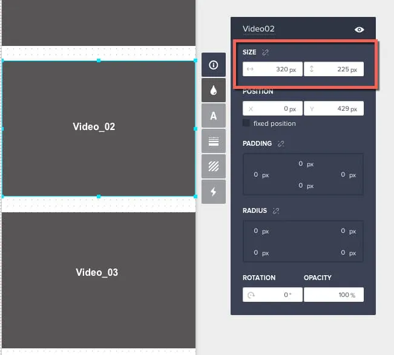Edit the X position field

[x=272, y=108]
